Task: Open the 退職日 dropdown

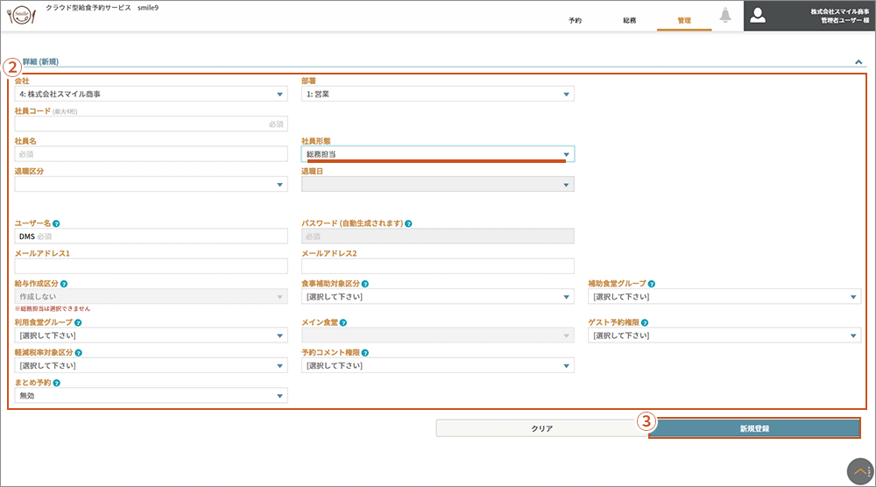Action: pyautogui.click(x=437, y=184)
